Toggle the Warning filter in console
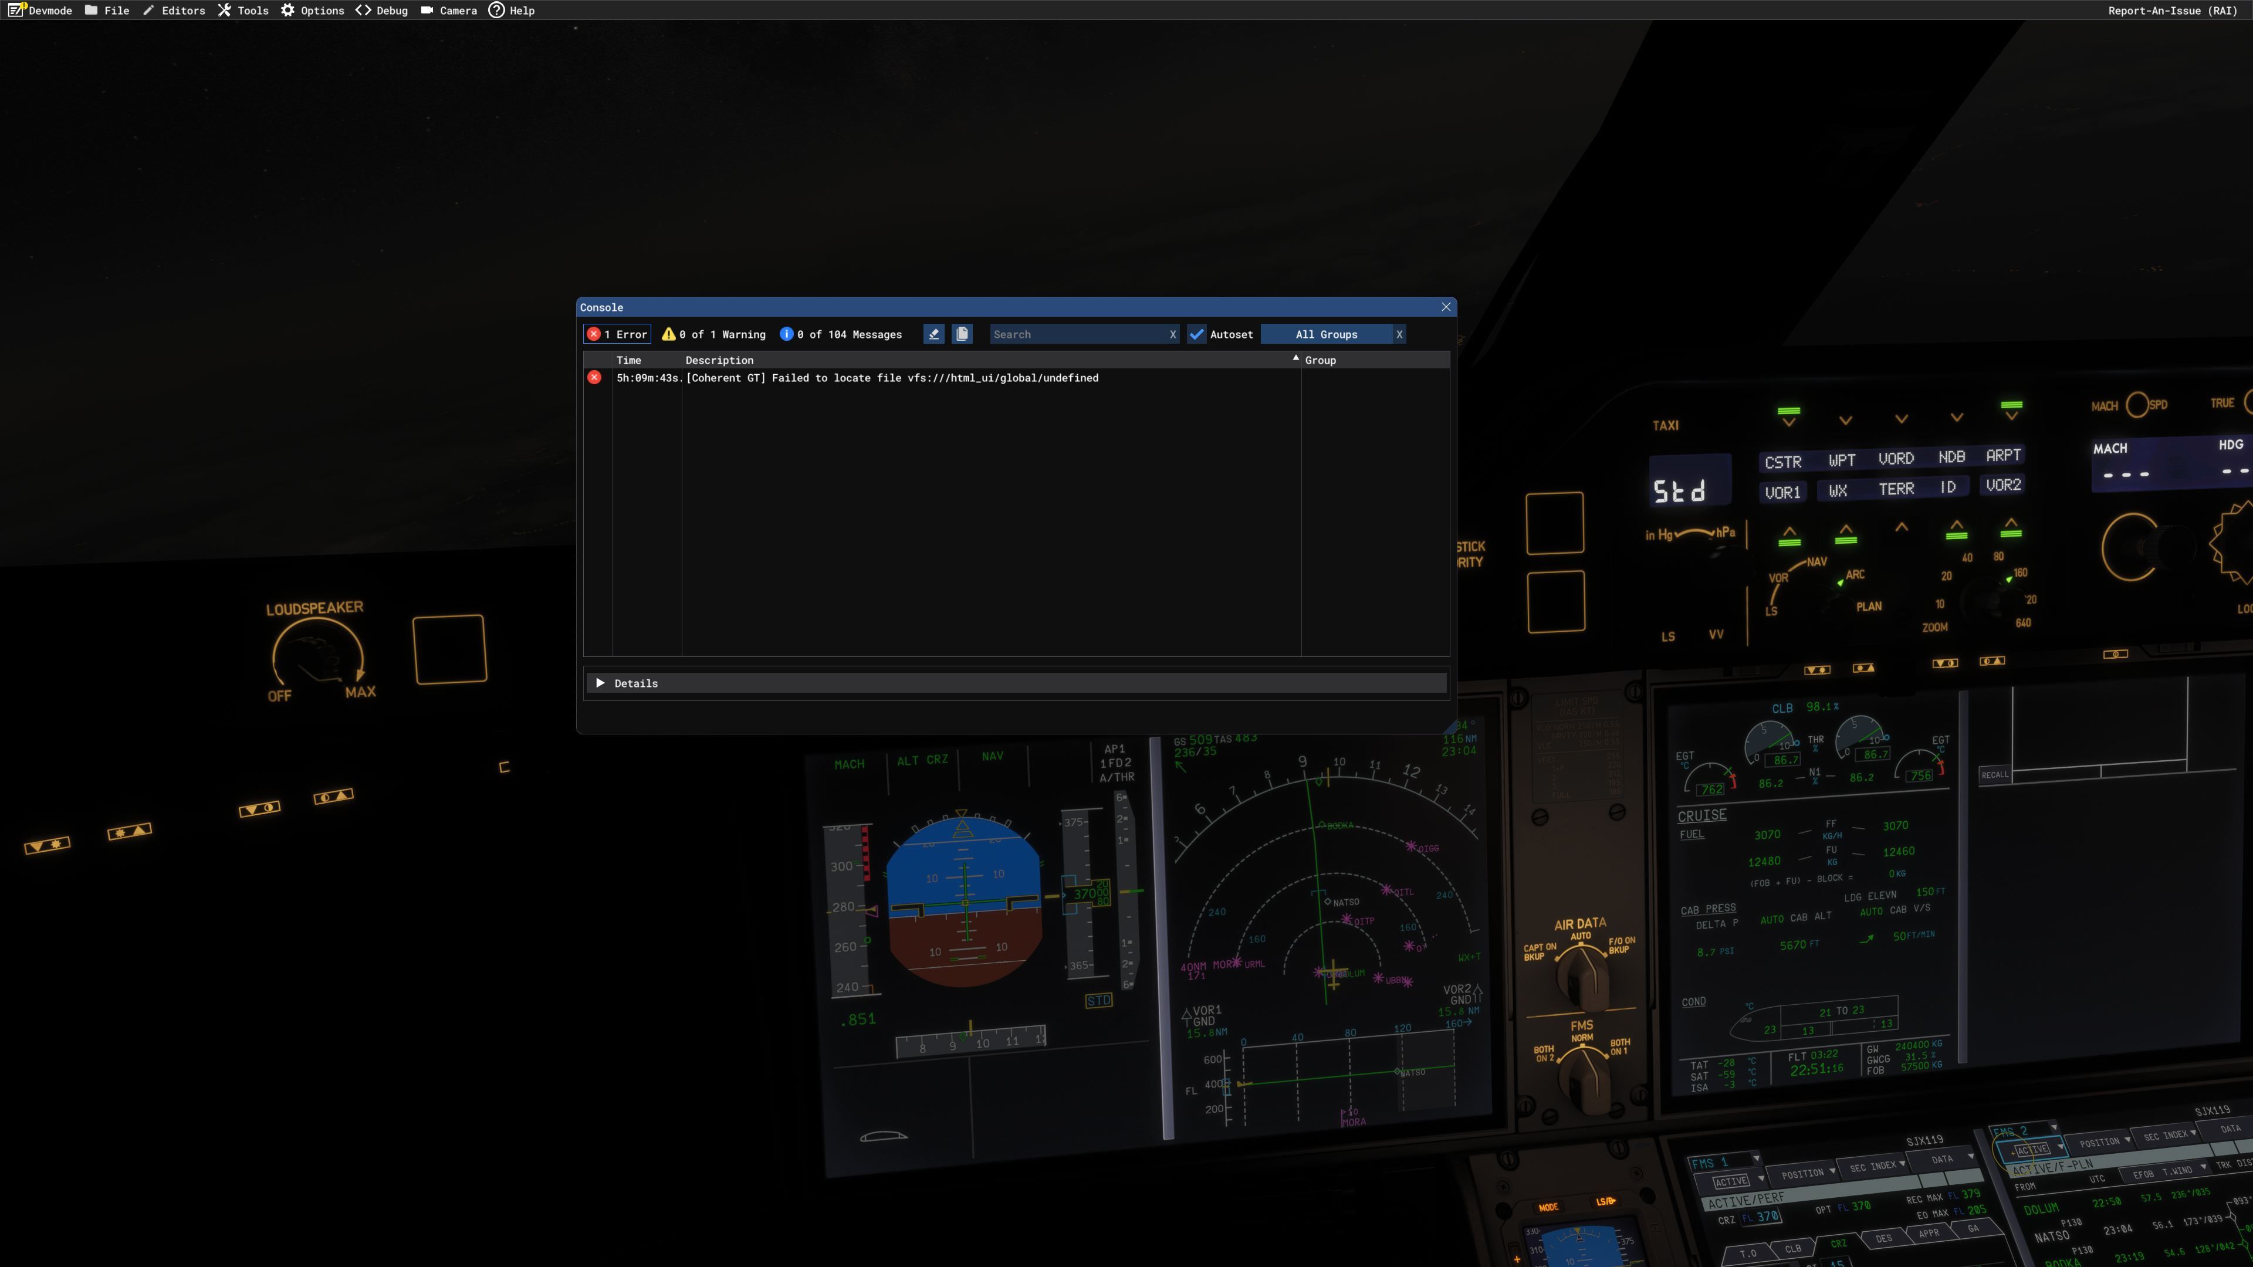The image size is (2253, 1267). pyautogui.click(x=713, y=334)
